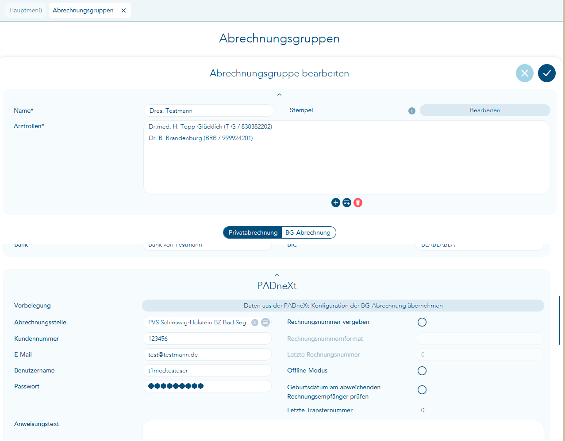565x441 pixels.
Task: Collapse the PADneXt section
Action: tap(277, 275)
